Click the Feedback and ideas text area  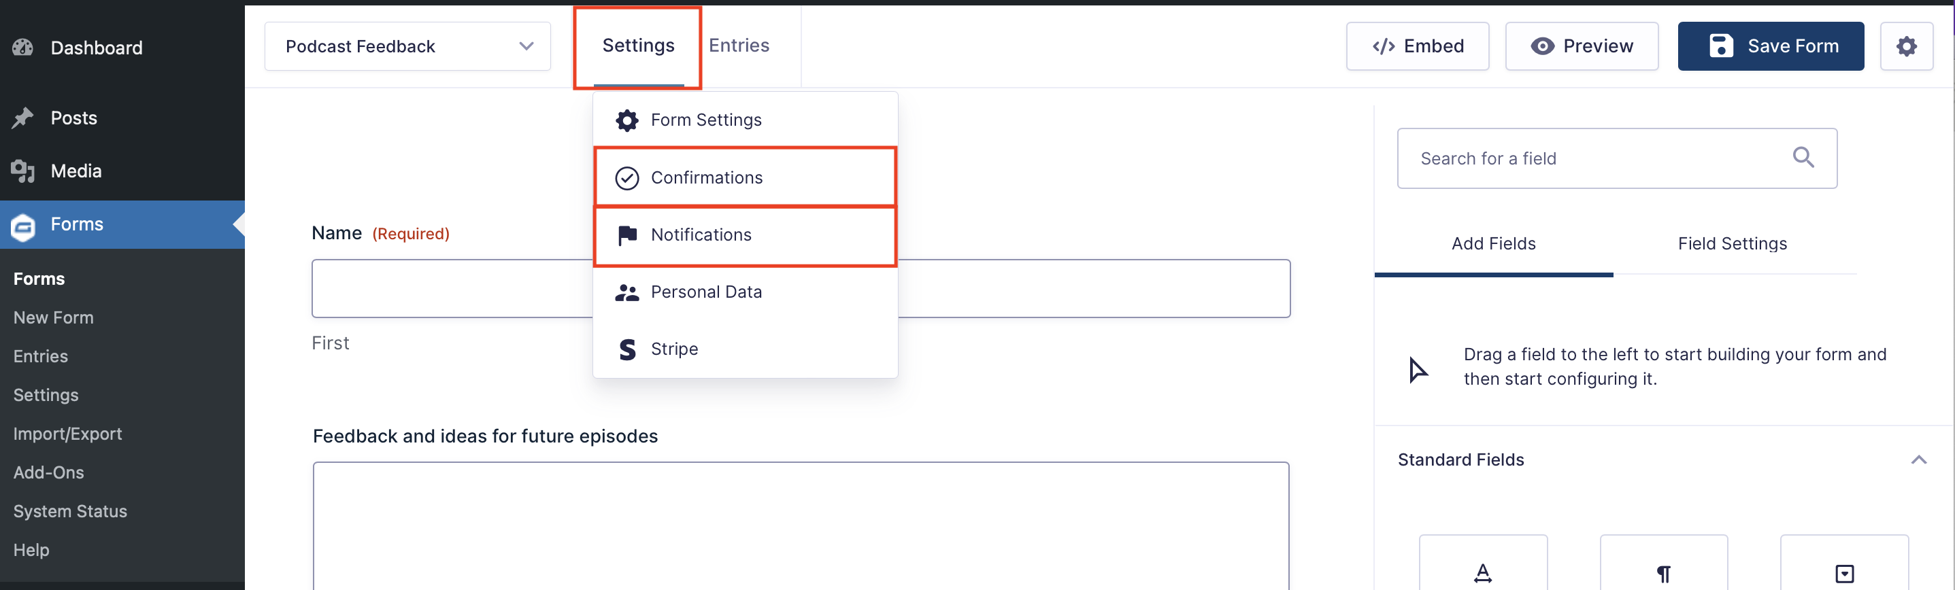point(801,525)
